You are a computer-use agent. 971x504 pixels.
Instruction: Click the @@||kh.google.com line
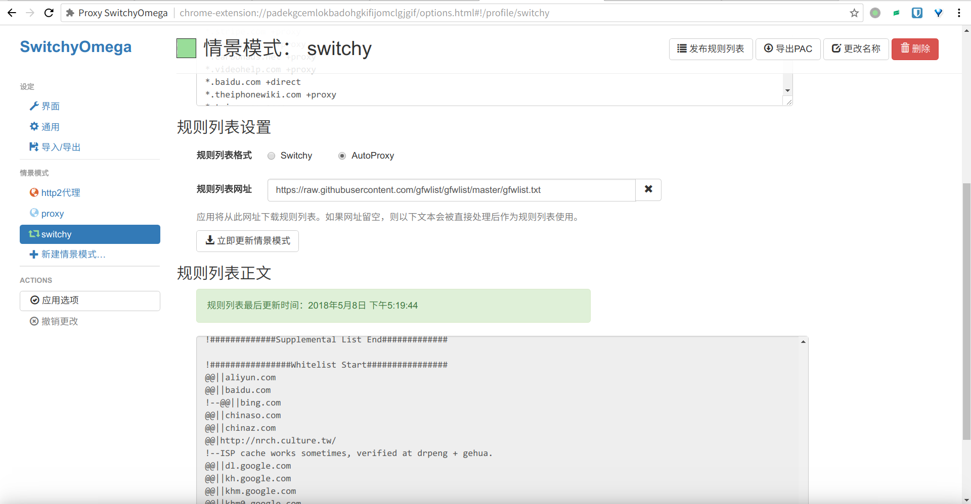tap(248, 478)
